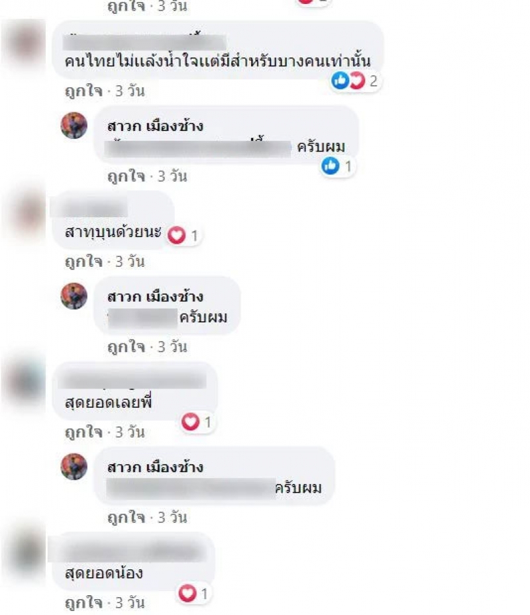Click ถูกใจ under สุดยอดน้อง comment

(83, 603)
